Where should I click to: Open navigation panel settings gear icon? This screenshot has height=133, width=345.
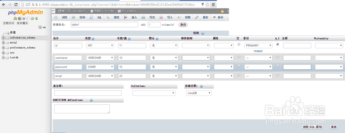[x=32, y=19]
